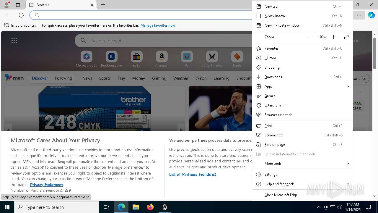The height and width of the screenshot is (213, 378).
Task: Zoom in with the plus button
Action: pyautogui.click(x=333, y=37)
